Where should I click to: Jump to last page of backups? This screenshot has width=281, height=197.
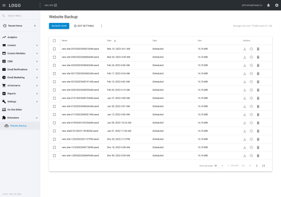263,166
